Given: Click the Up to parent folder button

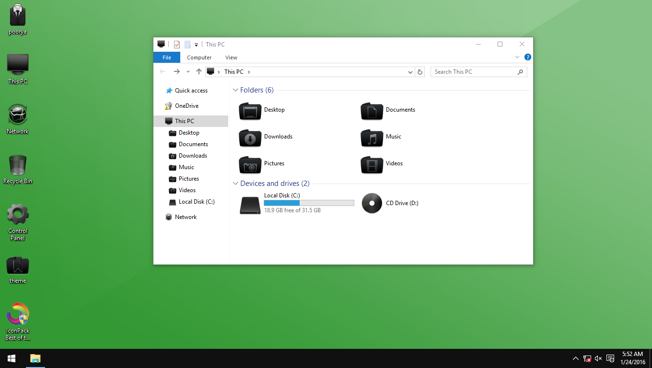Looking at the screenshot, I should point(199,71).
